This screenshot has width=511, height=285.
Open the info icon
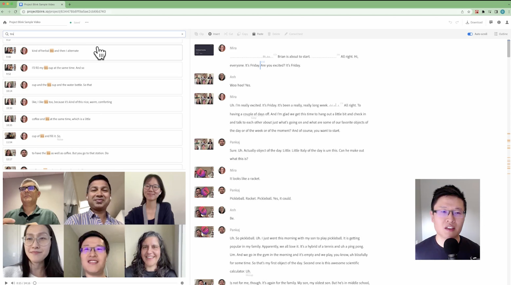click(x=499, y=22)
